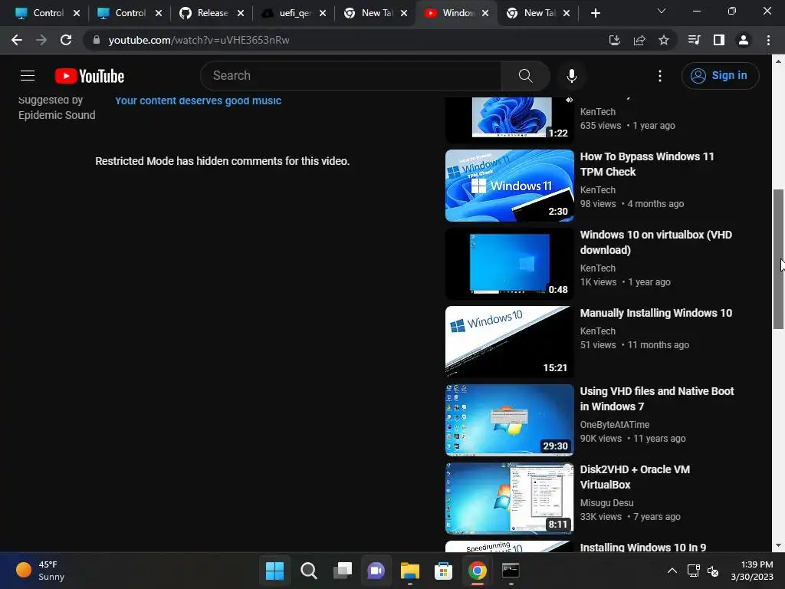
Task: Click Misugu Desu channel name
Action: coord(606,502)
